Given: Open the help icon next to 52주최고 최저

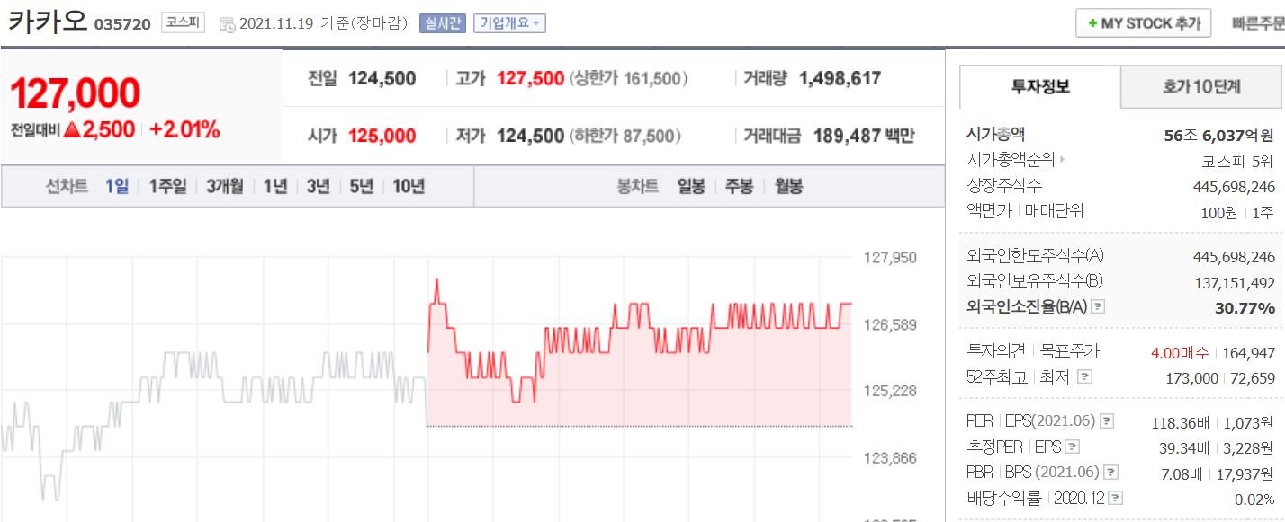Looking at the screenshot, I should point(1086,377).
